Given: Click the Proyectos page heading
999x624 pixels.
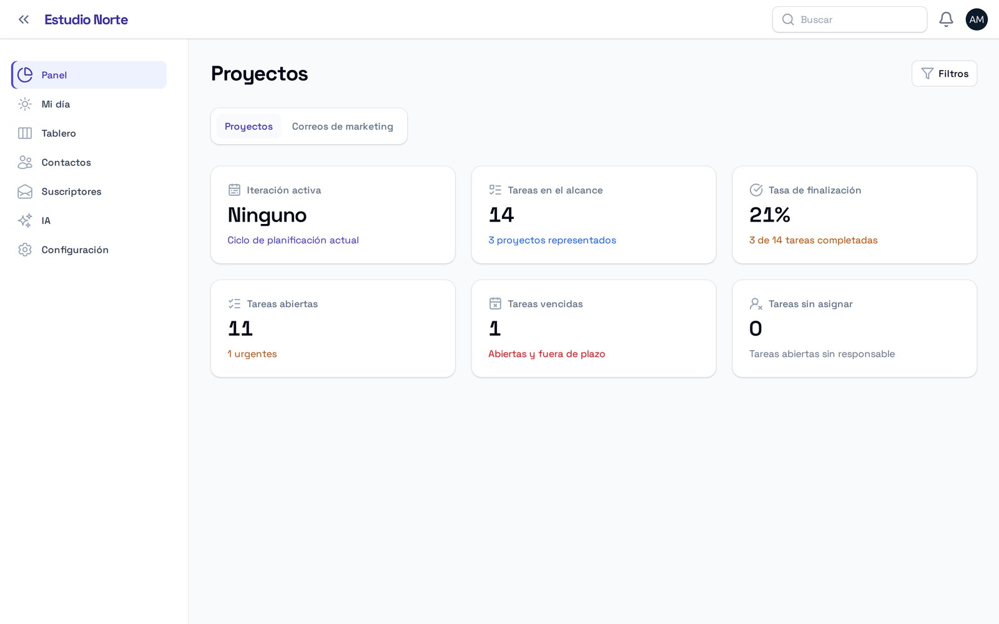Looking at the screenshot, I should click(259, 74).
